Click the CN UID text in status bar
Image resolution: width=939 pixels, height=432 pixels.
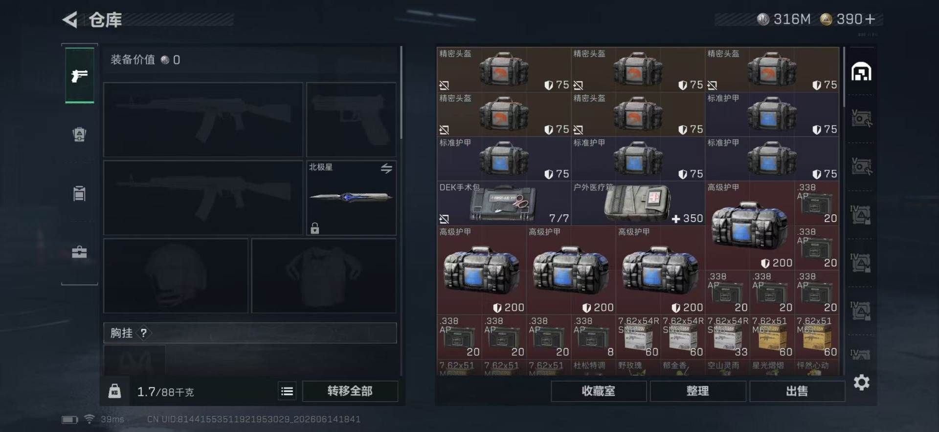pos(254,419)
